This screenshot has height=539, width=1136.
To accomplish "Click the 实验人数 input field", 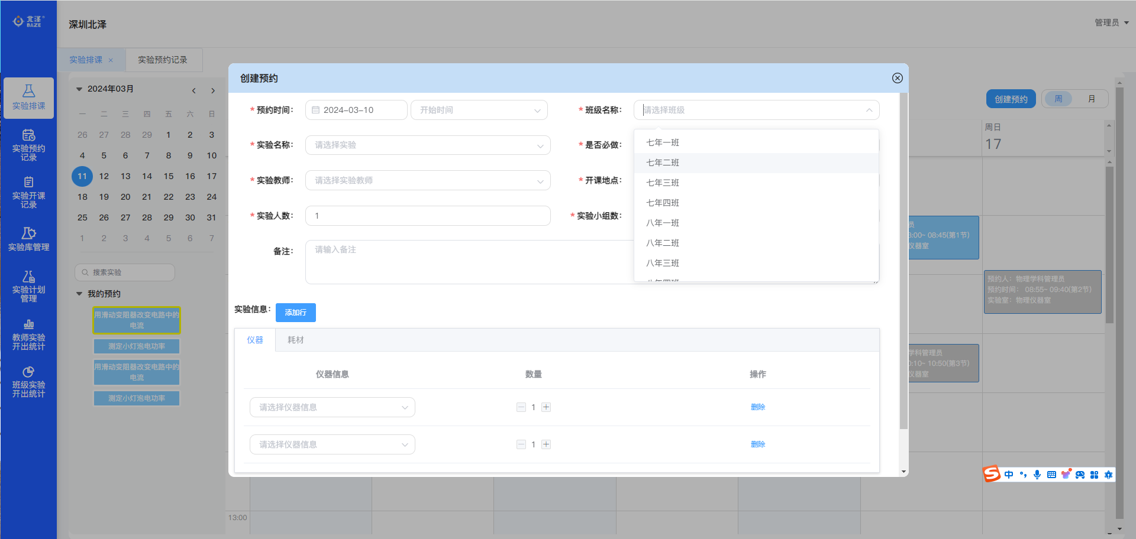I will (428, 216).
